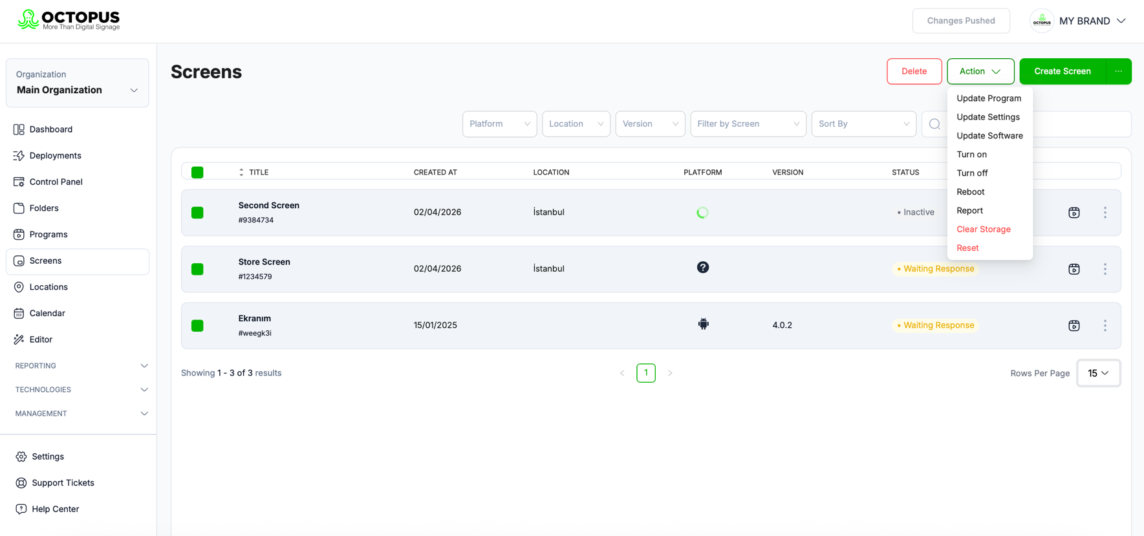Uncheck the select-all checkbox in table header

[x=197, y=172]
